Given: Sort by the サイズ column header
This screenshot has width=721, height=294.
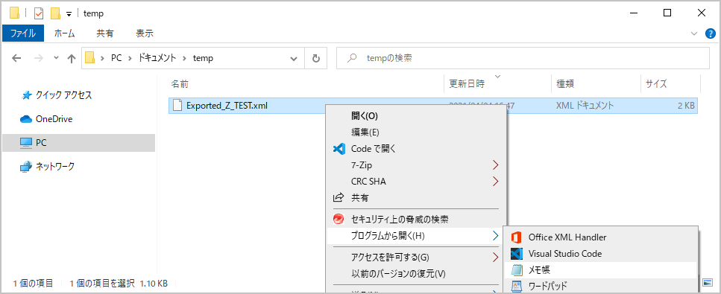Looking at the screenshot, I should [x=656, y=84].
